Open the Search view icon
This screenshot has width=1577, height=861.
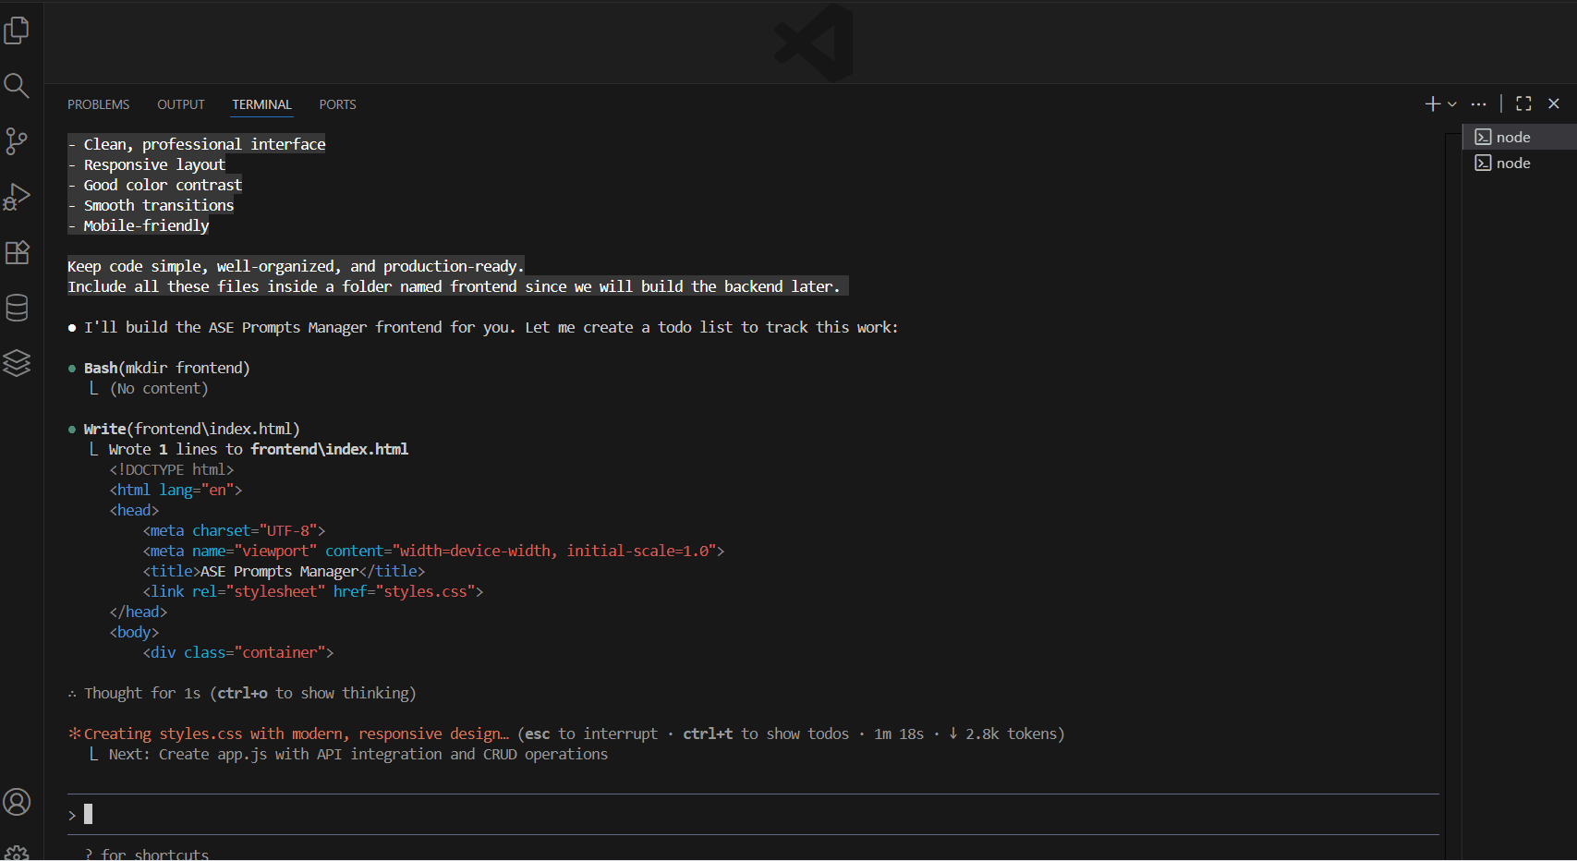point(17,86)
